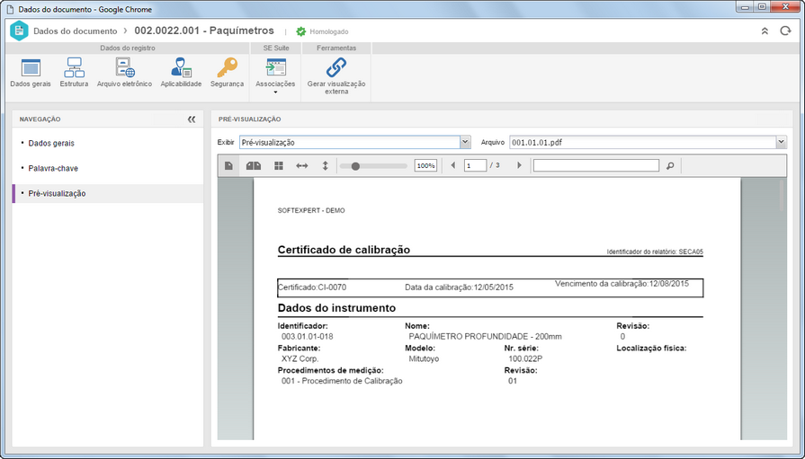Click the Homologado status icon
Viewport: 805px width, 459px height.
point(300,31)
